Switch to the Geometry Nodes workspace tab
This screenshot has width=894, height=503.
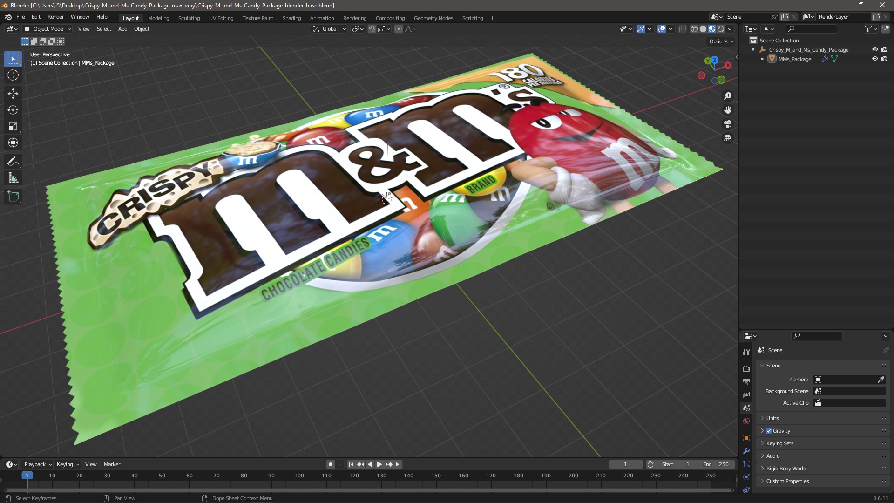tap(433, 18)
